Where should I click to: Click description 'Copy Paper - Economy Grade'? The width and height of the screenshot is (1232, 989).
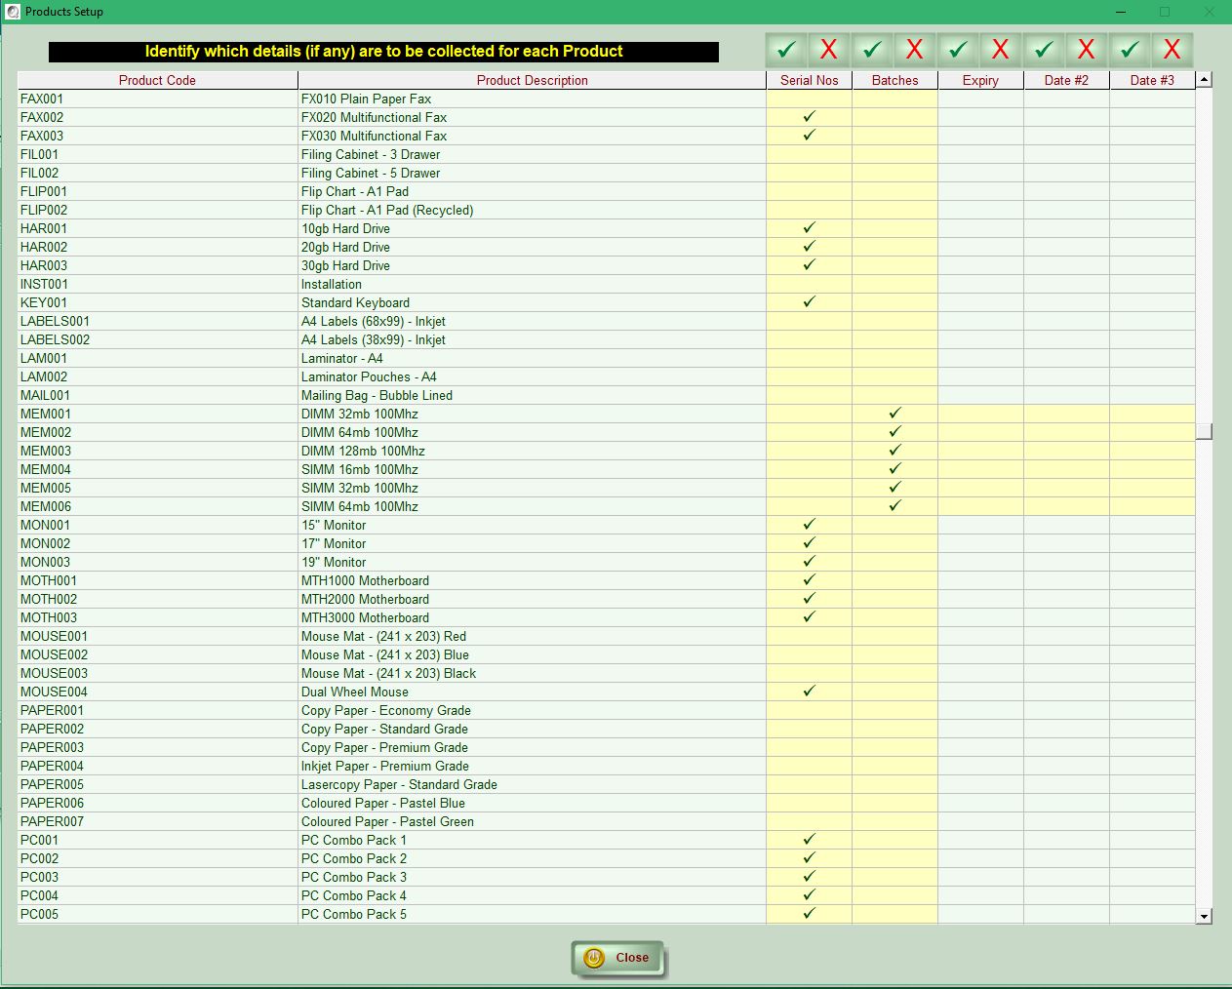click(x=386, y=710)
